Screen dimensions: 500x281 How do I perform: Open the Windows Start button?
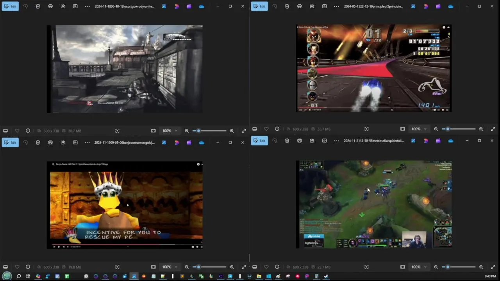(7, 276)
